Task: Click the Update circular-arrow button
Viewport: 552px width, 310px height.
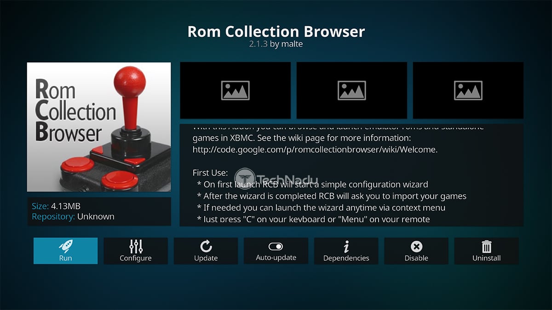Action: (x=206, y=251)
